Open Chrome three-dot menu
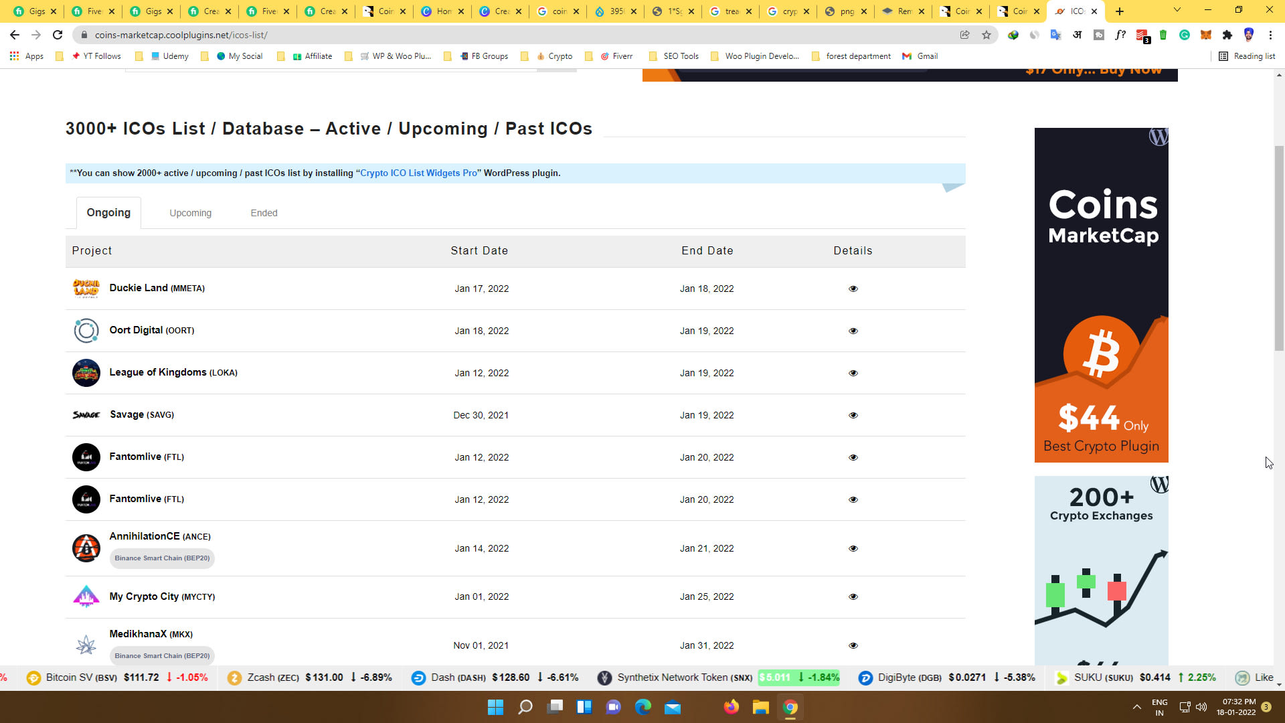Viewport: 1285px width, 723px height. pos(1270,35)
